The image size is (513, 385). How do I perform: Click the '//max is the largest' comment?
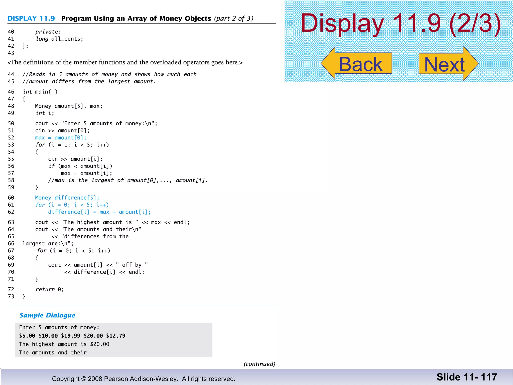point(128,180)
